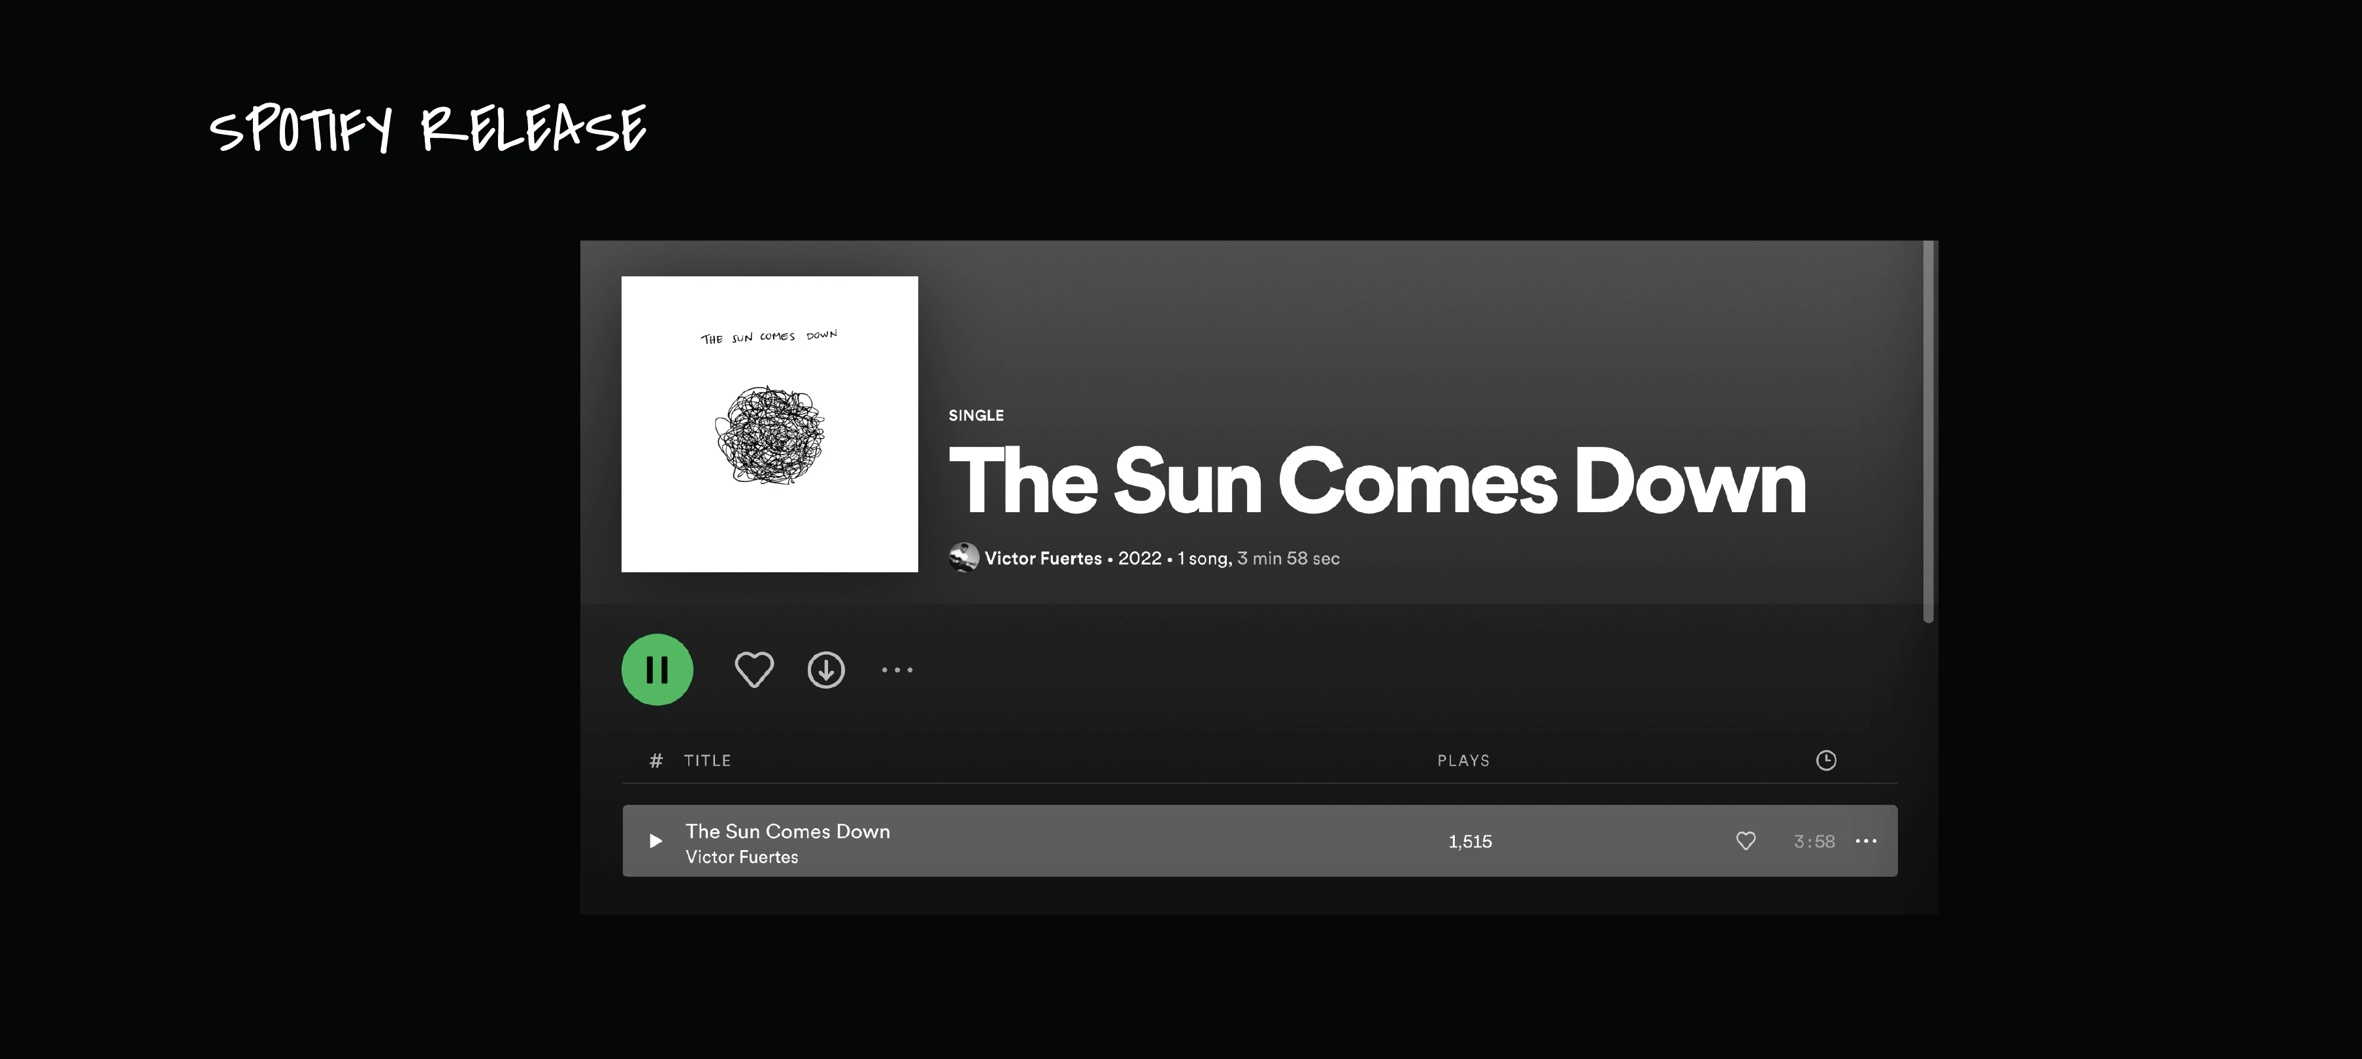Viewport: 2362px width, 1059px height.
Task: Open Victor Fuertes link under track title
Action: (x=742, y=857)
